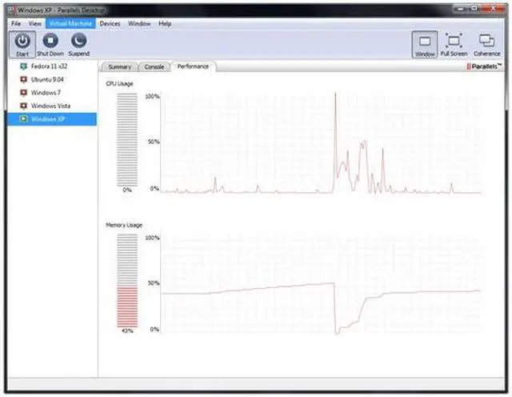Select Windows 7 in VM list
Viewport: 512px width, 397px height.
pos(52,93)
